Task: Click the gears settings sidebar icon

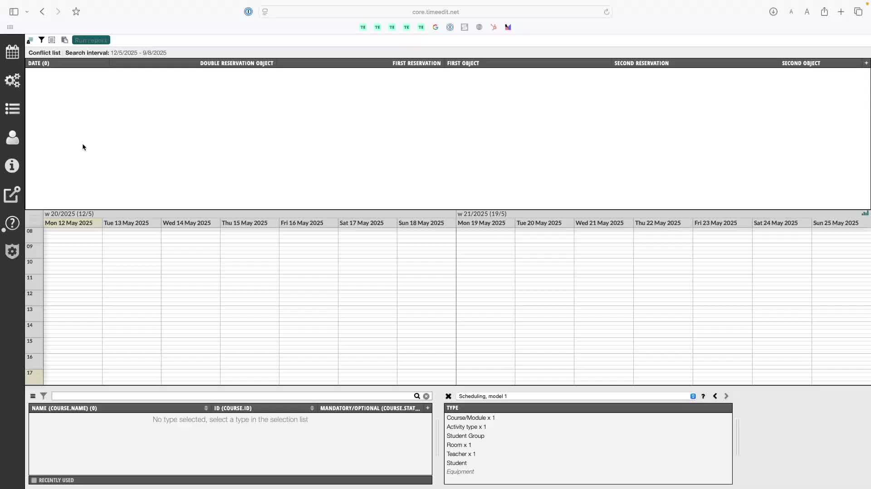Action: 12,81
